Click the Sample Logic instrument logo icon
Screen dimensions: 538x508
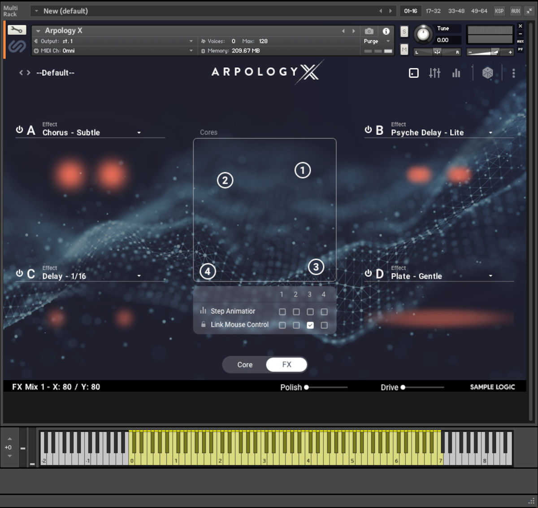click(17, 46)
